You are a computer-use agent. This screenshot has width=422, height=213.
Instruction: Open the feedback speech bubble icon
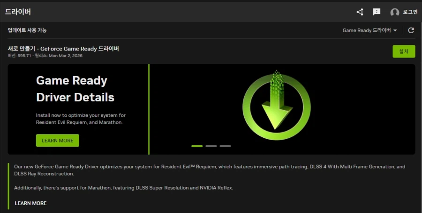pyautogui.click(x=377, y=12)
